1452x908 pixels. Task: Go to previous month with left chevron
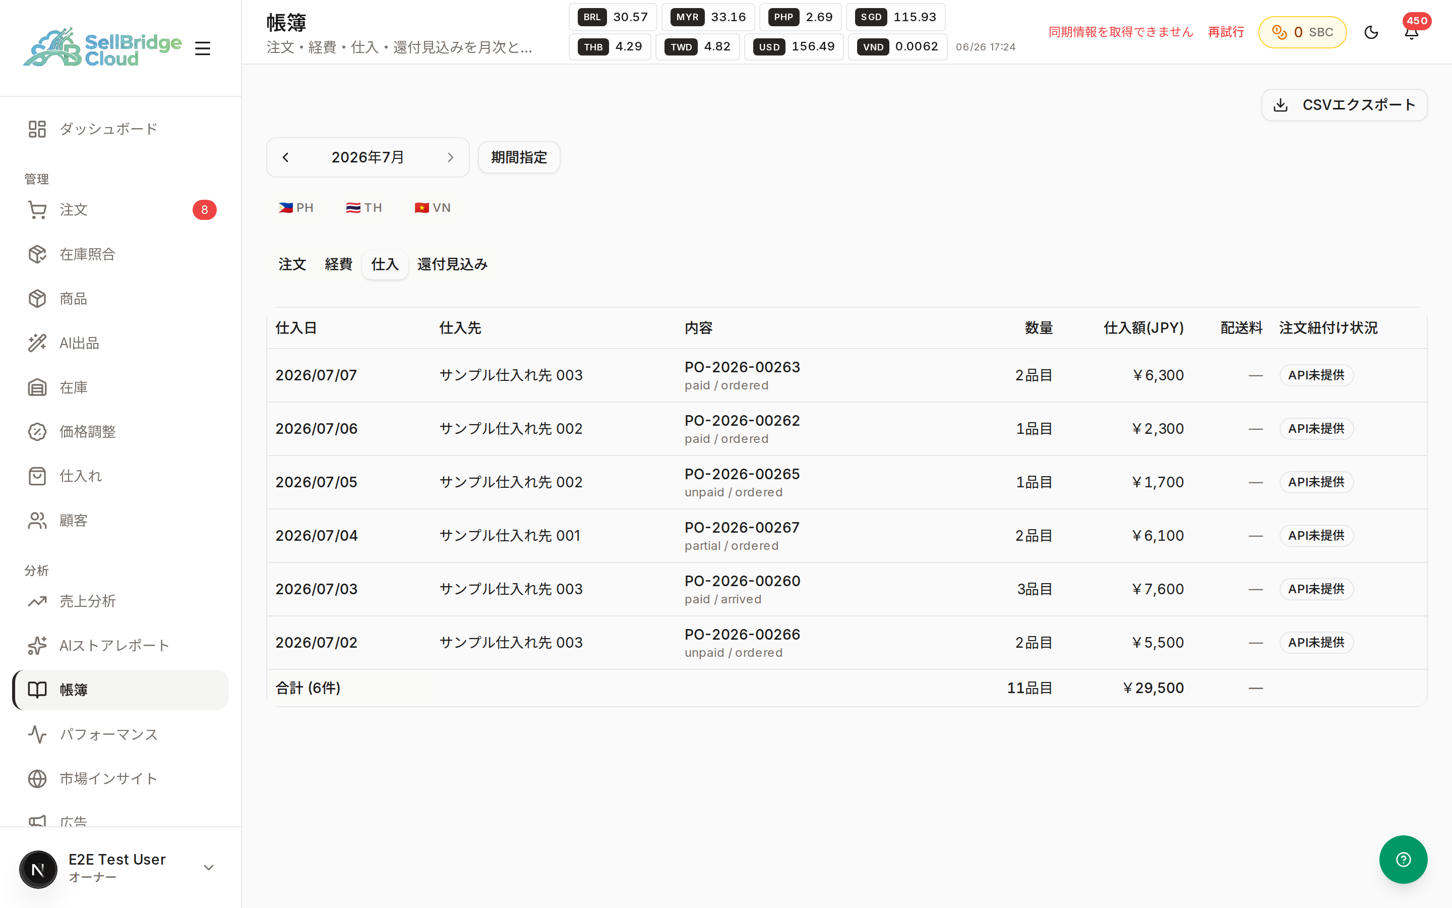tap(285, 157)
